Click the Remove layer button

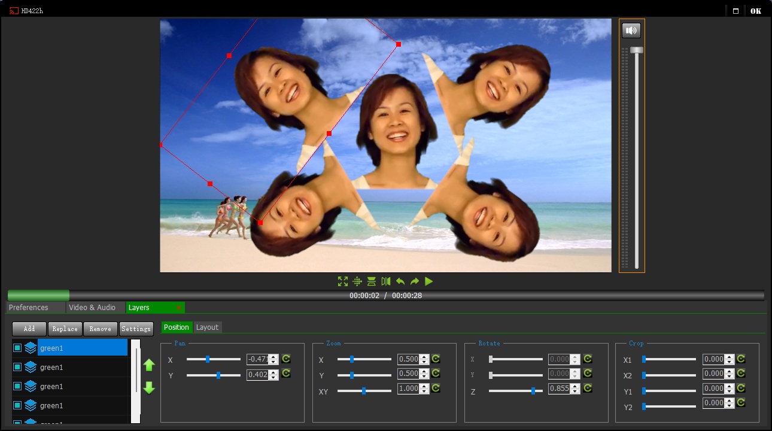[100, 329]
